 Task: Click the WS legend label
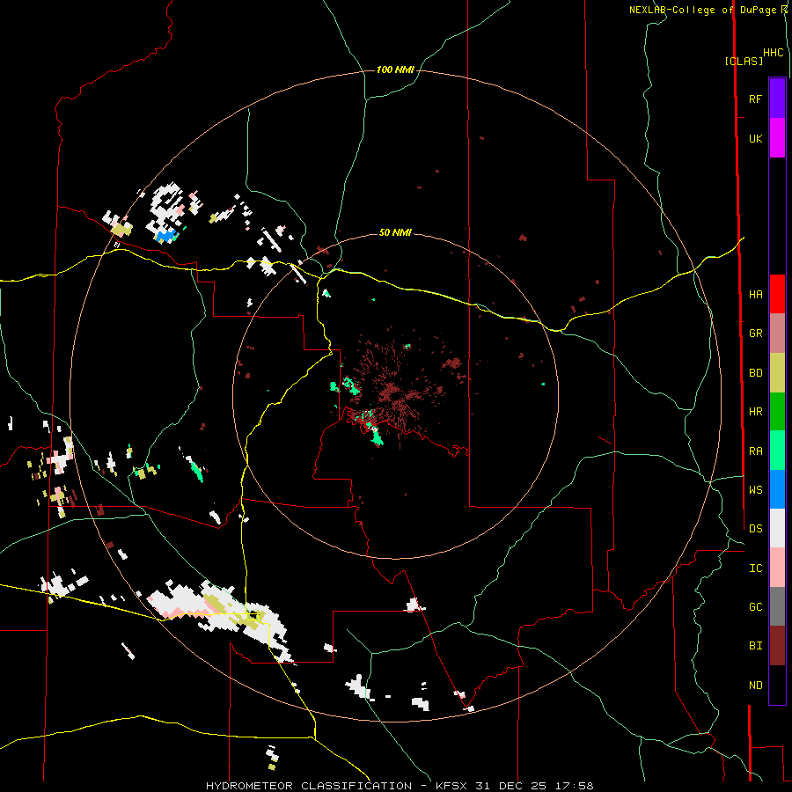[x=755, y=490]
